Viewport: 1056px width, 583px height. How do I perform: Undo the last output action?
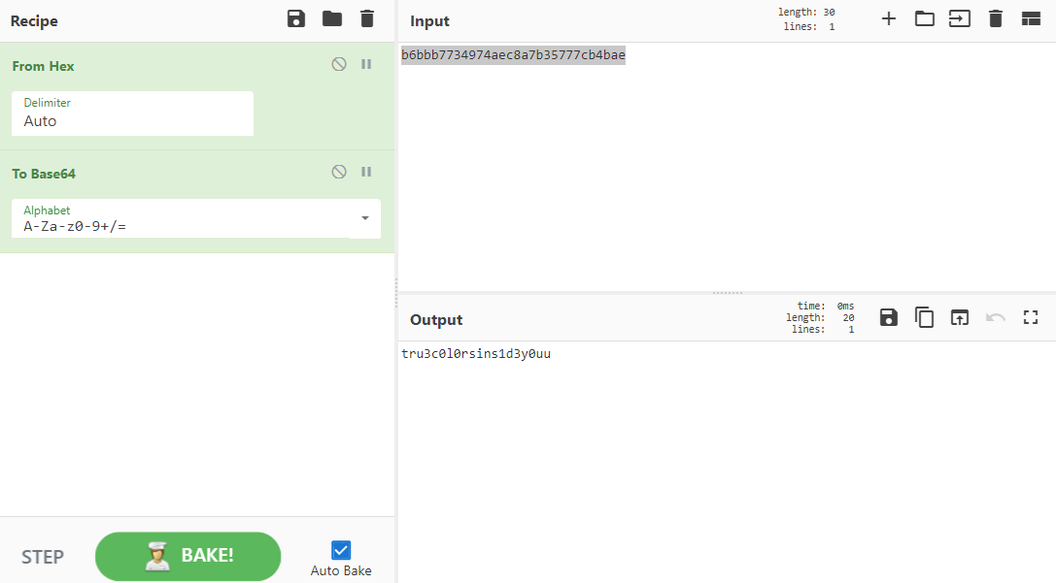(995, 317)
